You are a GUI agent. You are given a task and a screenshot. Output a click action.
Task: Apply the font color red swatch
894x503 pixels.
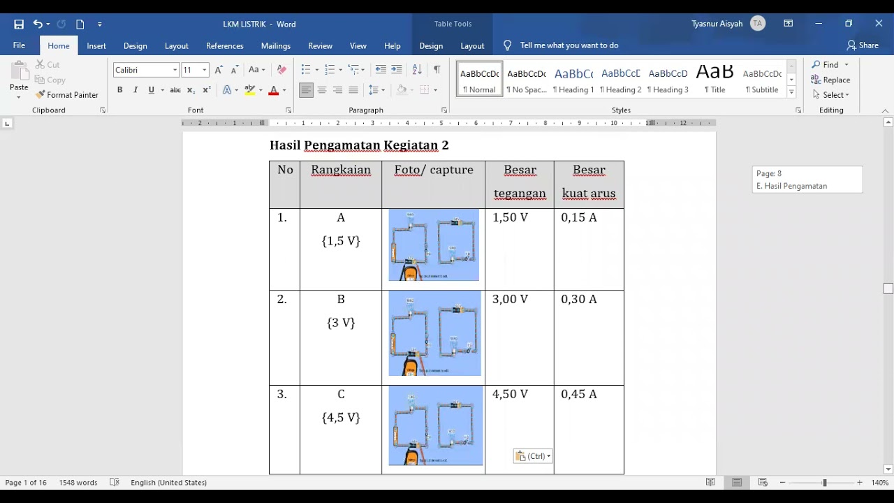pos(273,90)
